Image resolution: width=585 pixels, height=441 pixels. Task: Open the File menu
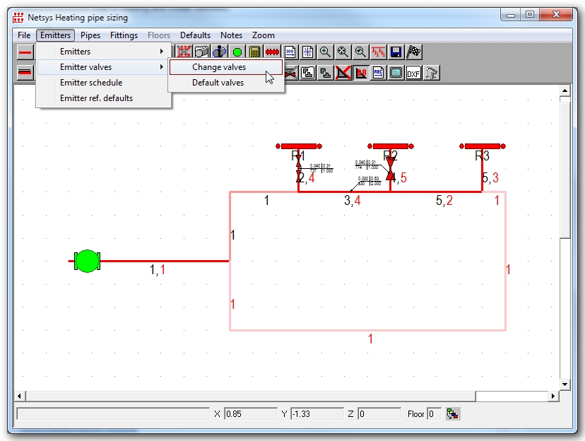(24, 35)
